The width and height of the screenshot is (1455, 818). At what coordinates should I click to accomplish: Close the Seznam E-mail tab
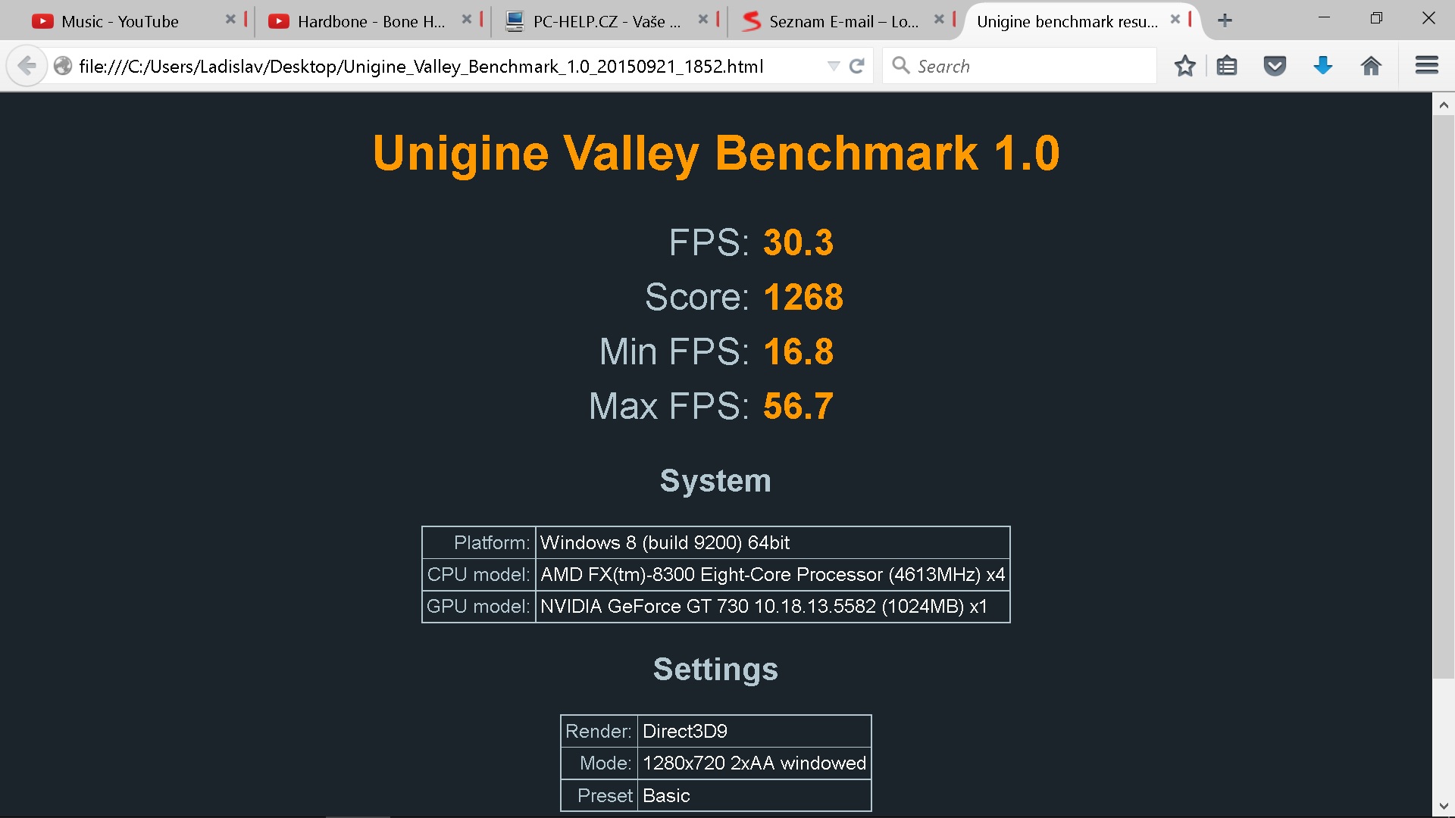(939, 20)
